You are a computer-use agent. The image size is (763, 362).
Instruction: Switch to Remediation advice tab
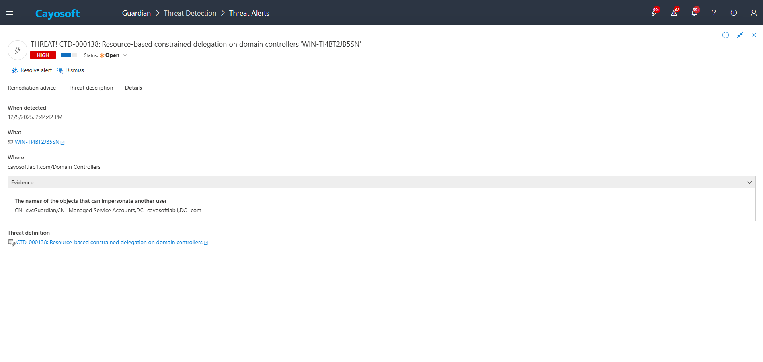[32, 88]
